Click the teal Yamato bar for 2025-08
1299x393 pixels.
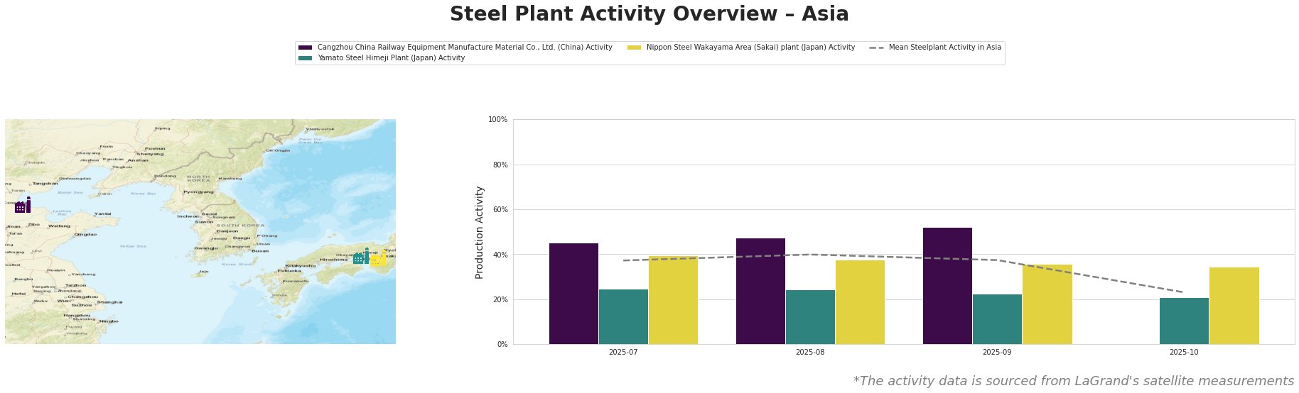tap(810, 317)
